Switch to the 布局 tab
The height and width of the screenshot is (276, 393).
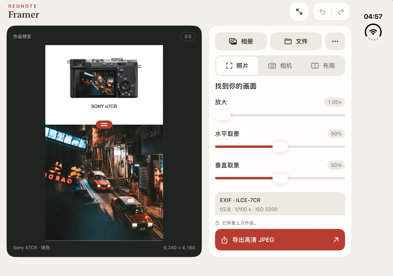click(323, 66)
